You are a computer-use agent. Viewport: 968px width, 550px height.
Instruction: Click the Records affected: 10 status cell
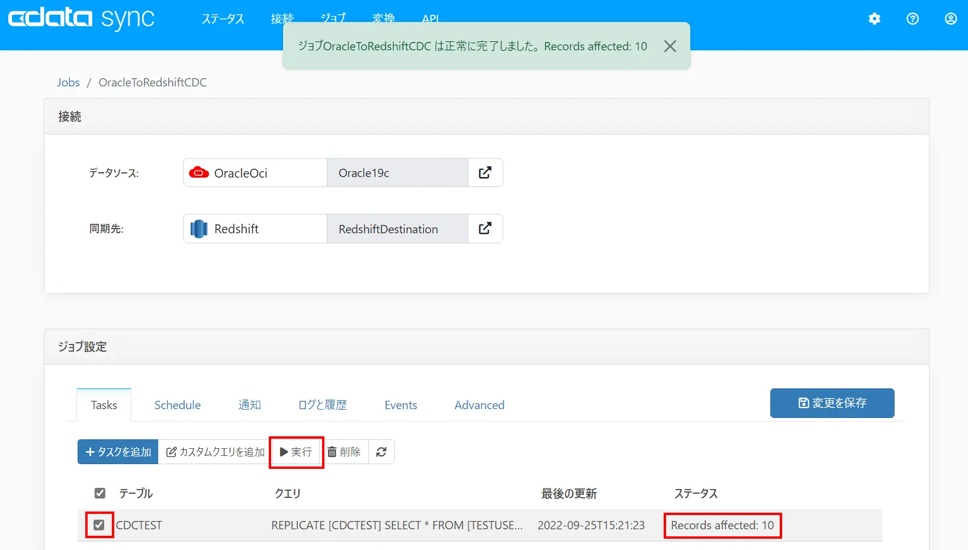tap(722, 525)
